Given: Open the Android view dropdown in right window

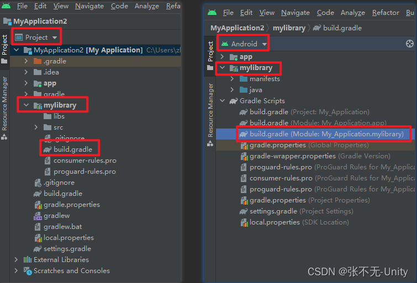Looking at the screenshot, I should tap(244, 44).
